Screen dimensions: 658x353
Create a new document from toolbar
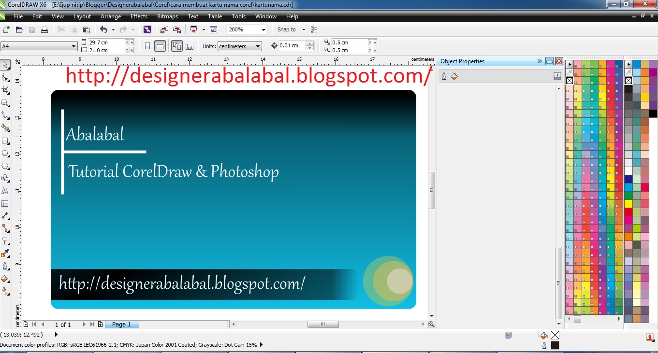[x=7, y=29]
